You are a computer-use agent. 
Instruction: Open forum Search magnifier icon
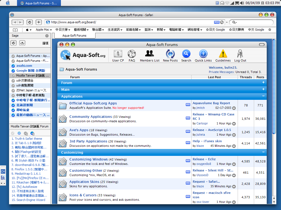(186, 54)
